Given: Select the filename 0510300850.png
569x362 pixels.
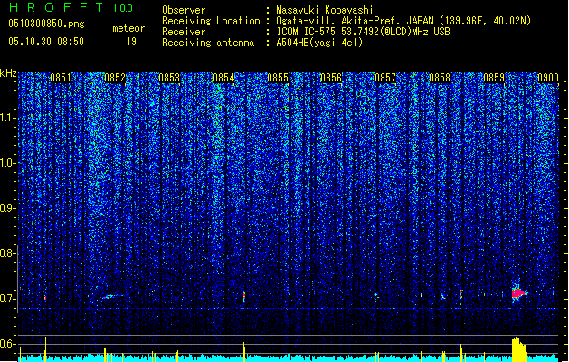Looking at the screenshot, I should 46,24.
